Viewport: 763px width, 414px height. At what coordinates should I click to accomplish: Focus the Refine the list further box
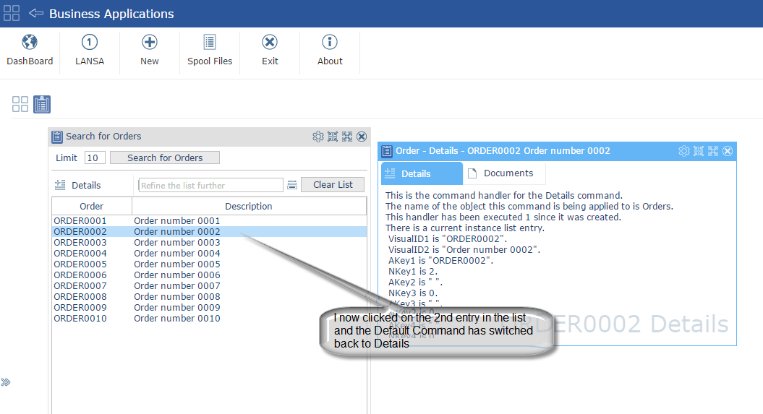click(210, 185)
